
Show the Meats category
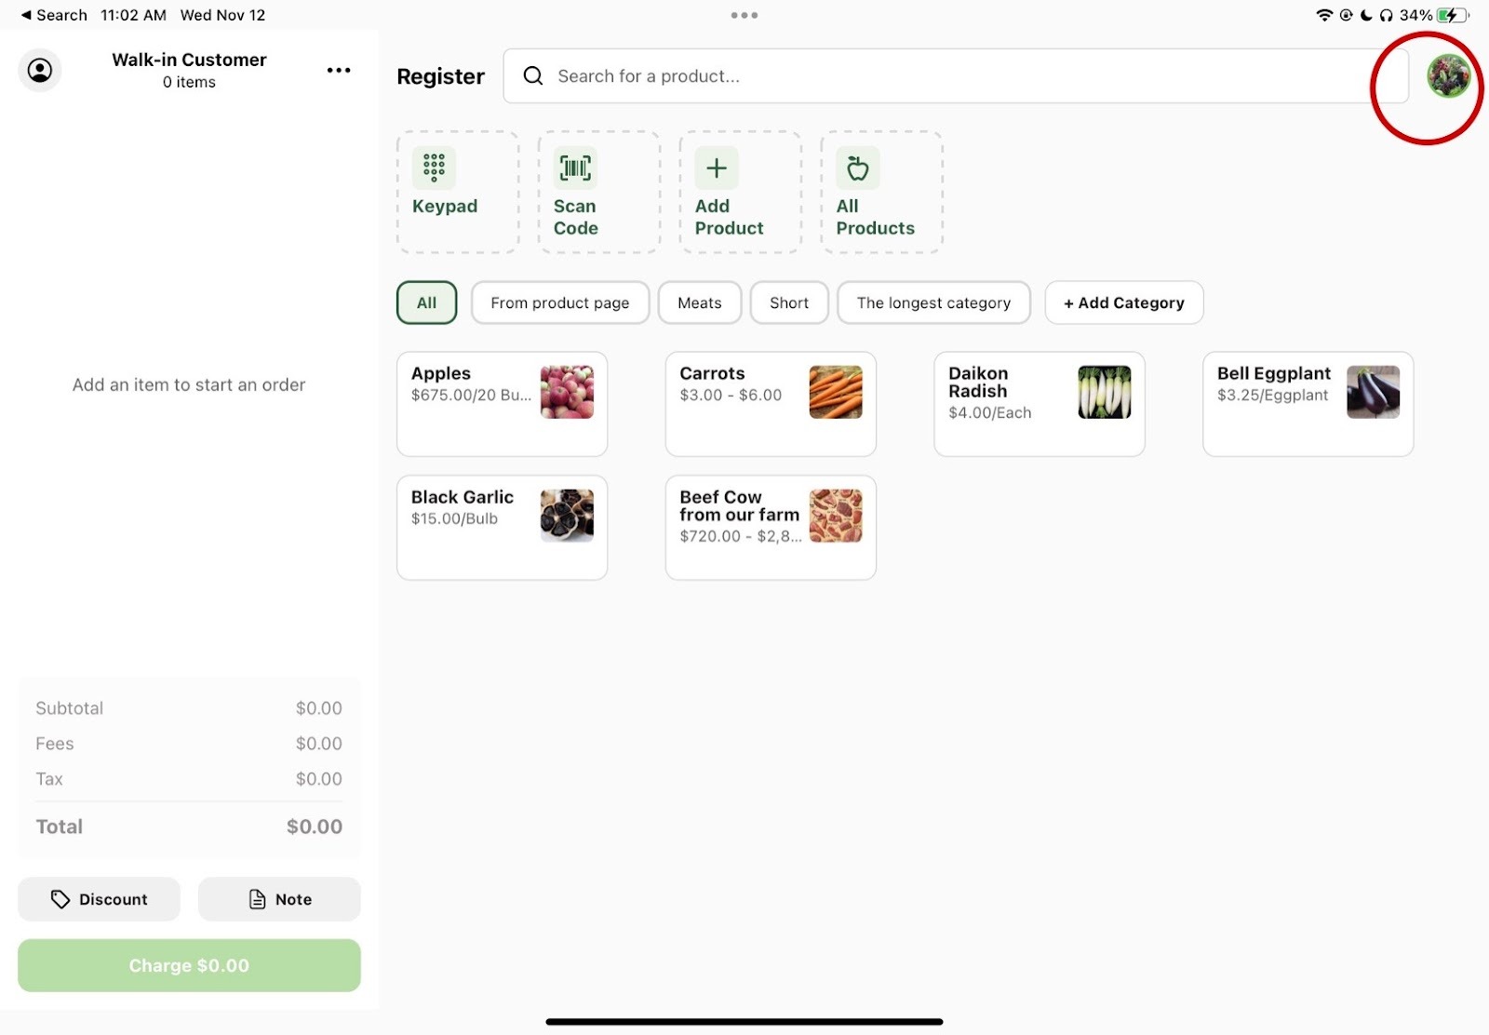[699, 302]
